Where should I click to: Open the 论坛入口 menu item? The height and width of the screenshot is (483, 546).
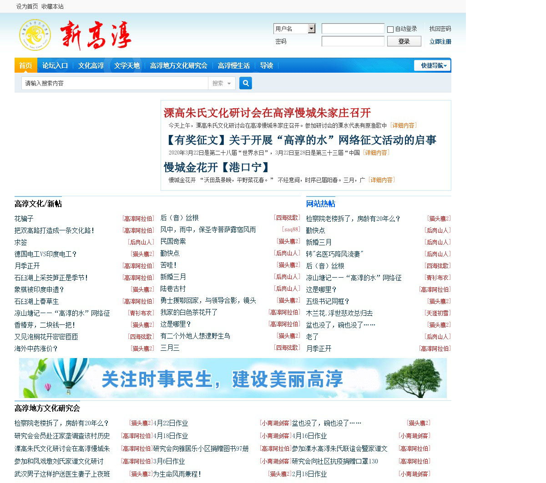[x=55, y=65]
